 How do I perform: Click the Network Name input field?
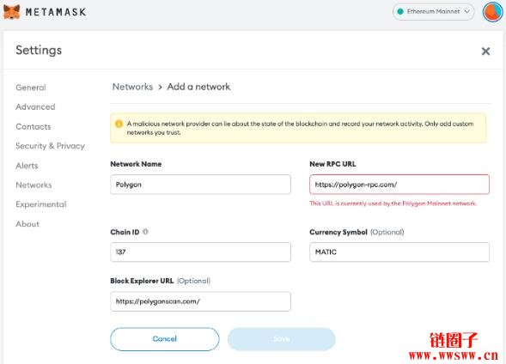point(200,185)
